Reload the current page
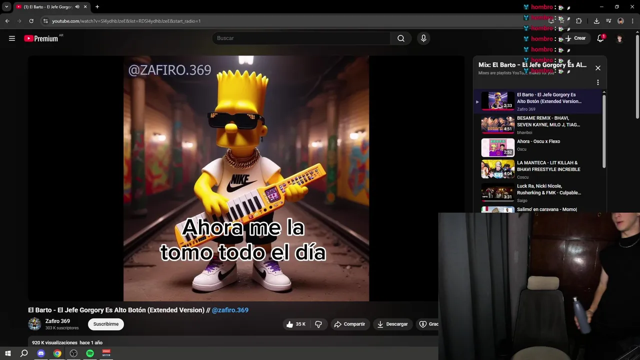Screen dimensions: 640x360 (x=31, y=21)
